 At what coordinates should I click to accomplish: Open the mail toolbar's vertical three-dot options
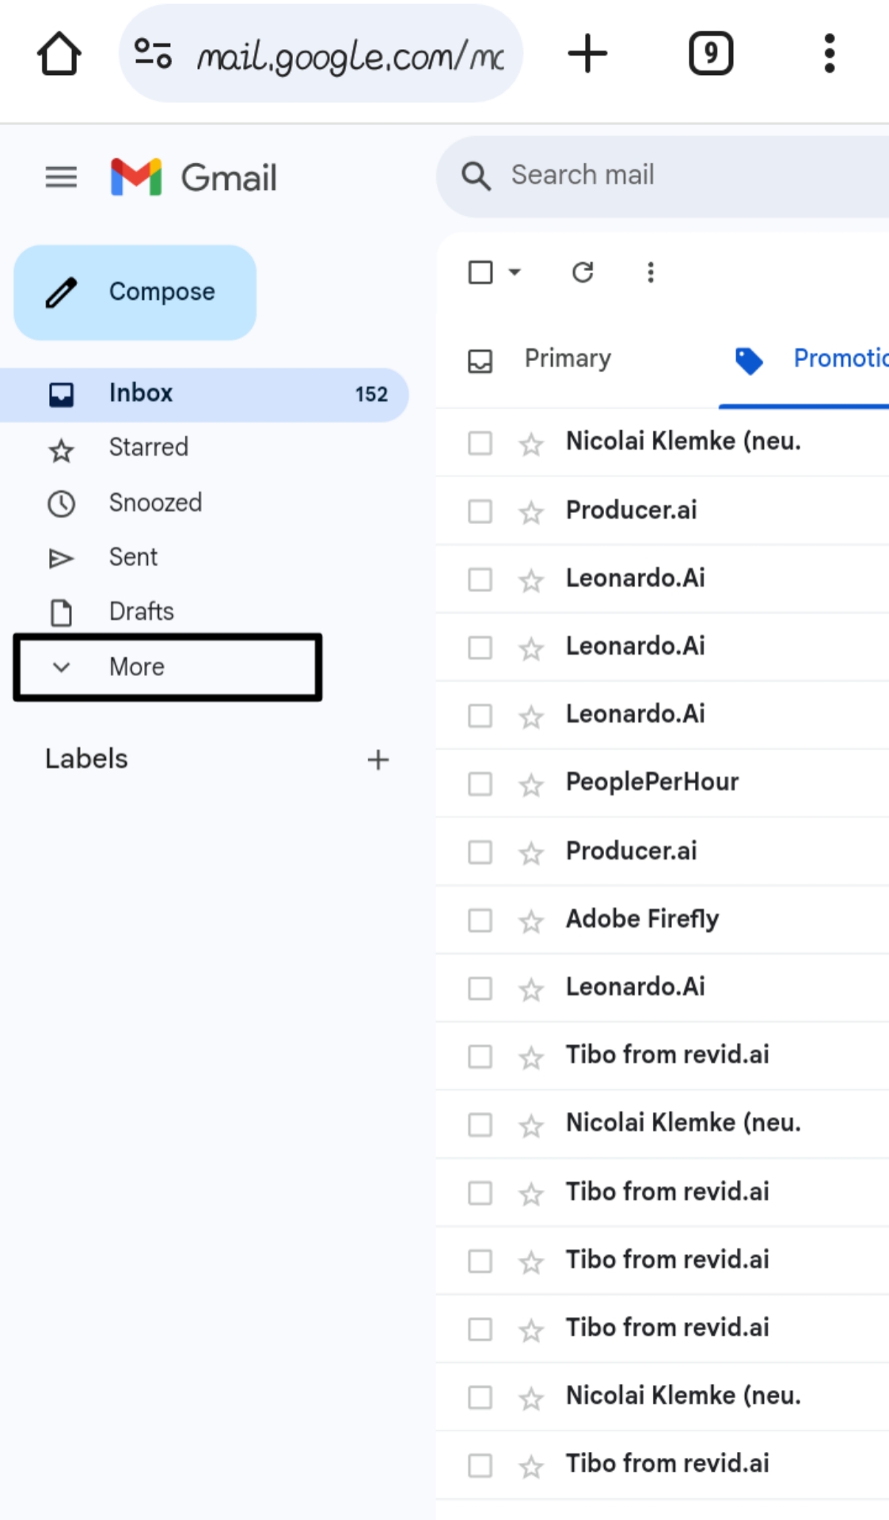tap(650, 272)
